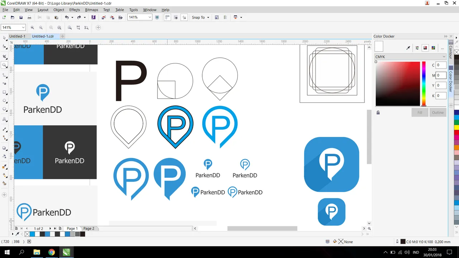Select the Drop Shadow tool
This screenshot has height=258, width=459.
point(4,148)
